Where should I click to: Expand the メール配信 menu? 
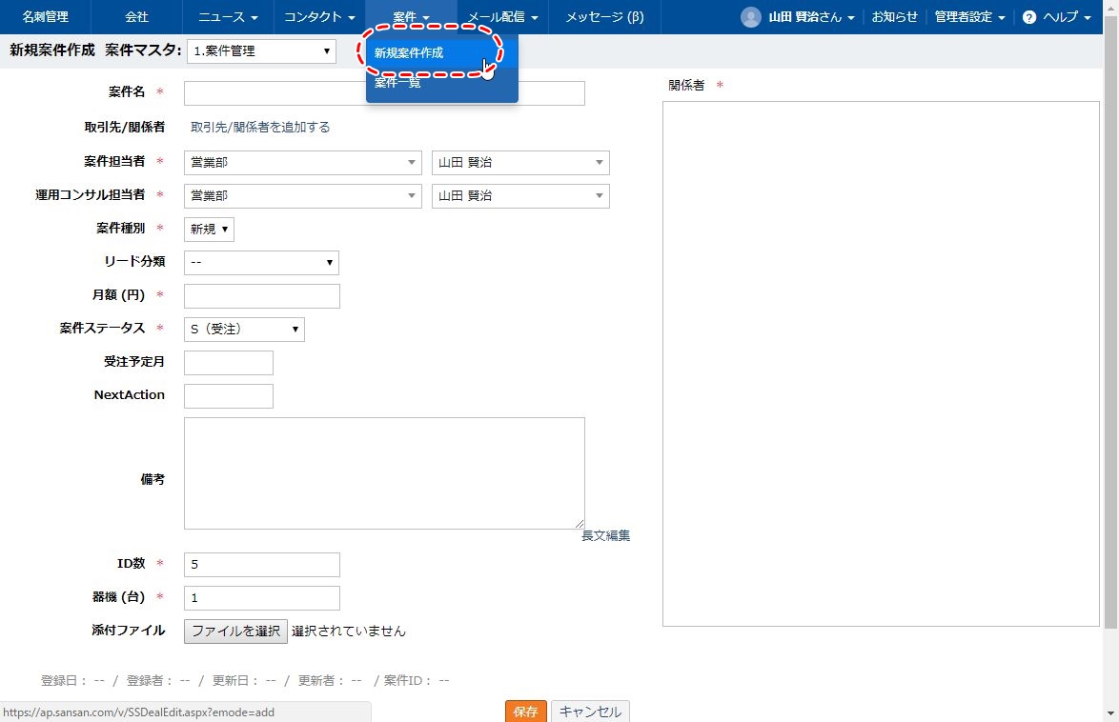502,16
